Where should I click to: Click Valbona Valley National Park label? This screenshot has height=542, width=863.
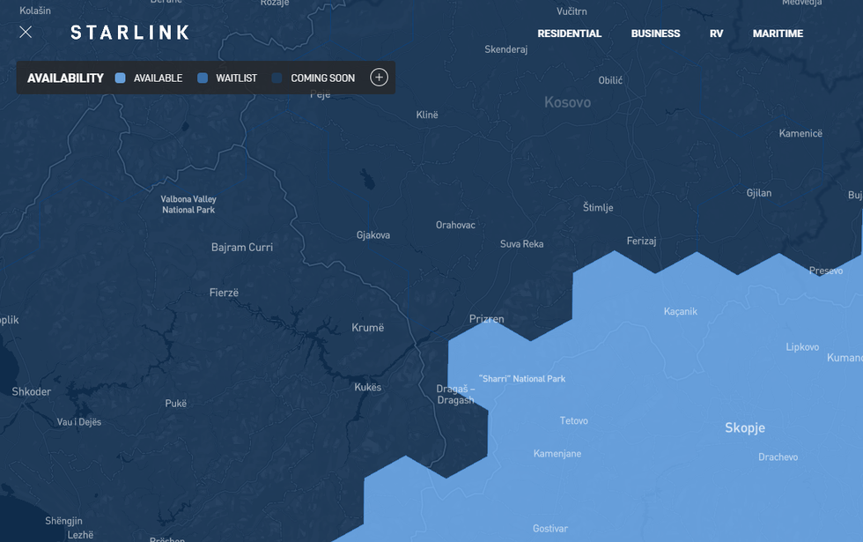point(188,204)
